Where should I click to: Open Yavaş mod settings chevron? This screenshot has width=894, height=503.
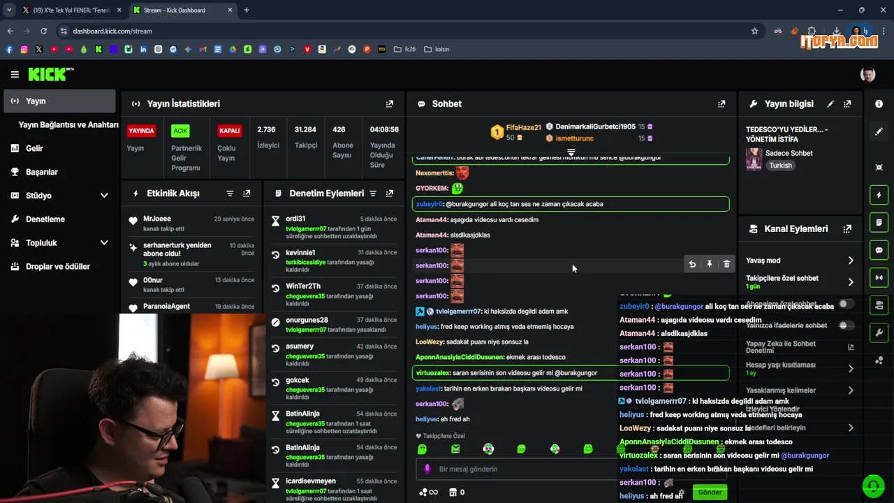click(x=851, y=260)
